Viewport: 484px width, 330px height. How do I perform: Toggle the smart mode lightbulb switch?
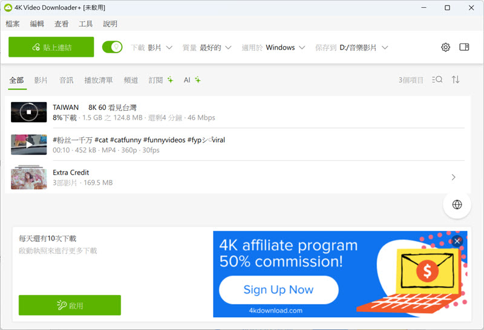coord(113,47)
